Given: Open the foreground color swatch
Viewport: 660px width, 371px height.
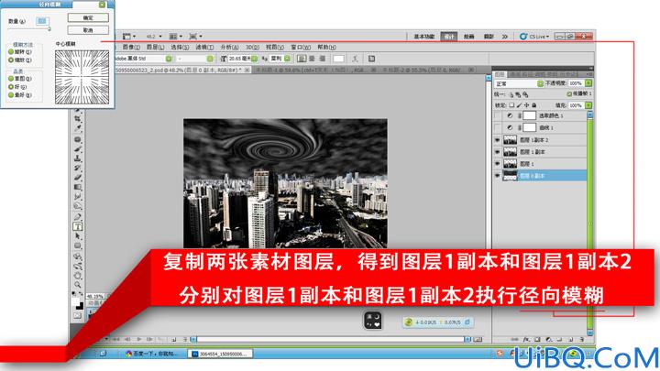Looking at the screenshot, I should 76,301.
